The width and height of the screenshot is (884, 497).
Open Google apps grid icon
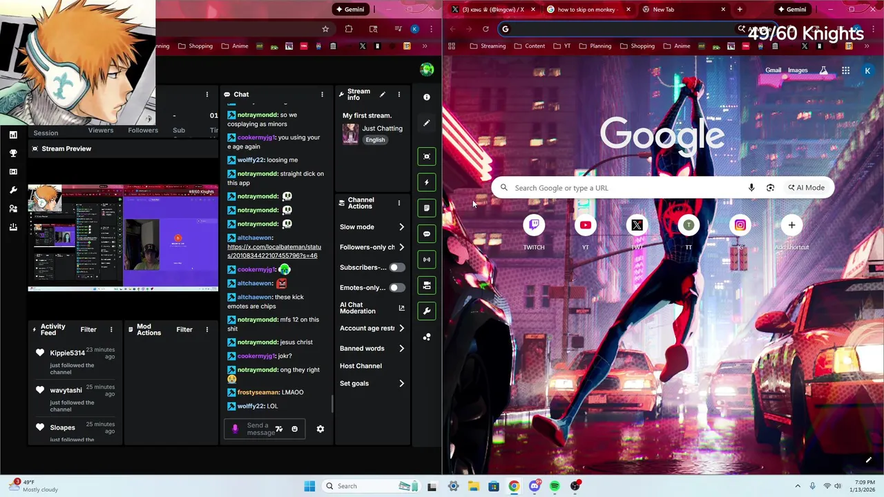[x=845, y=70]
